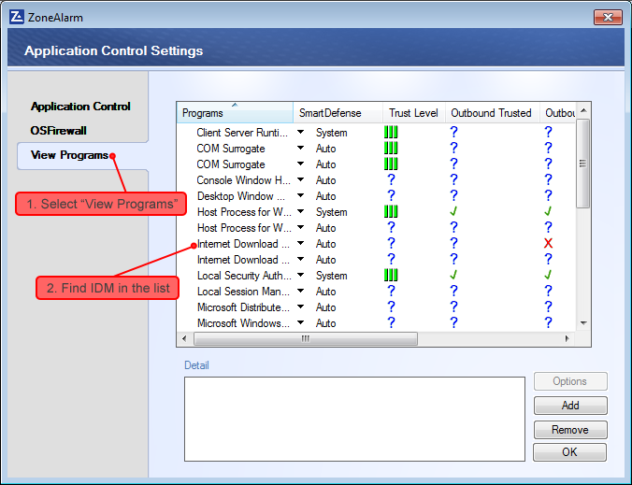Click the vertical scrollbar down arrow

coord(583,323)
